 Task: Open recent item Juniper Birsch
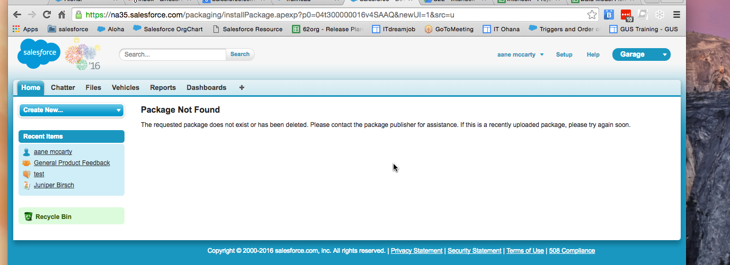54,185
